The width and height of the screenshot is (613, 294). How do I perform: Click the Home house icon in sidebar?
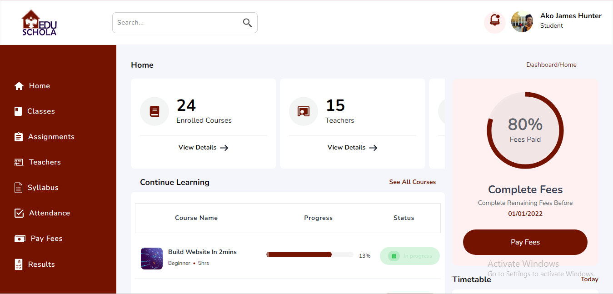pyautogui.click(x=19, y=86)
